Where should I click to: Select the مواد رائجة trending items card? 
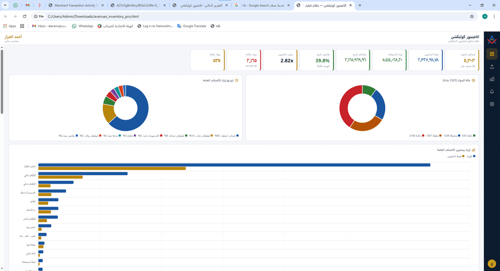pyautogui.click(x=207, y=60)
